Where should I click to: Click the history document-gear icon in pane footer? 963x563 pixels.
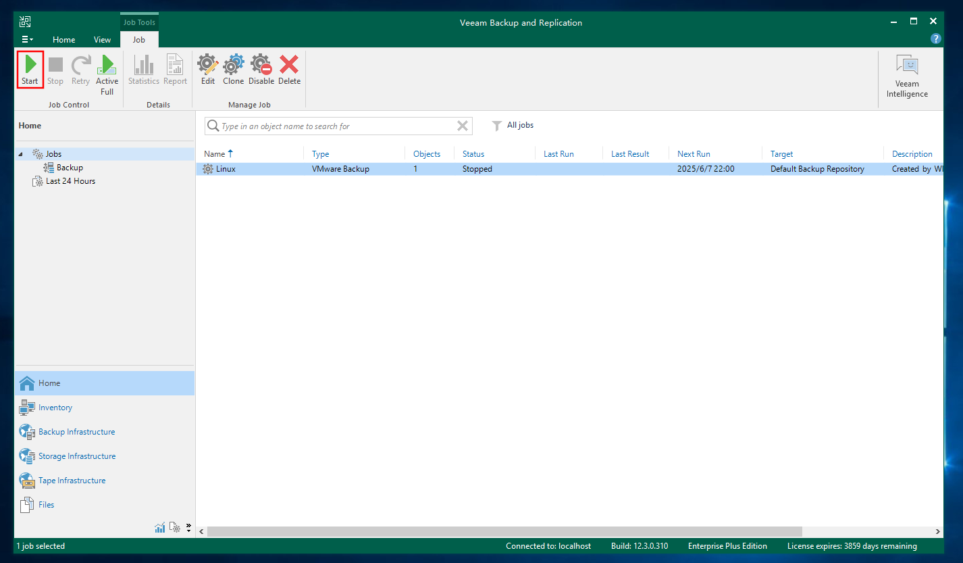[175, 527]
